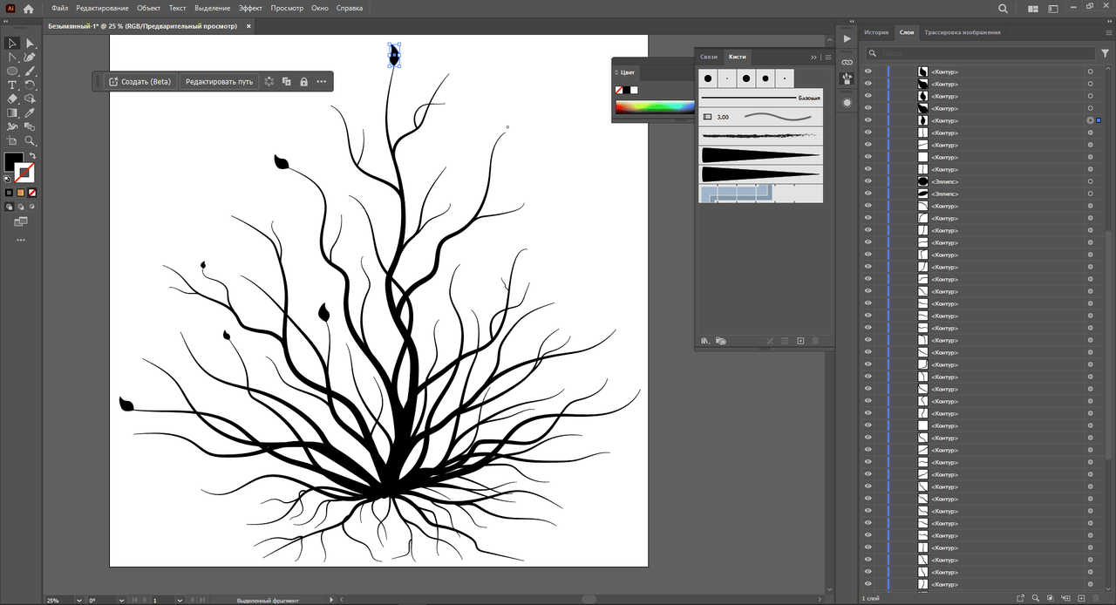The image size is (1116, 605).
Task: Click the Stroke swatch with red slash
Action: (25, 173)
